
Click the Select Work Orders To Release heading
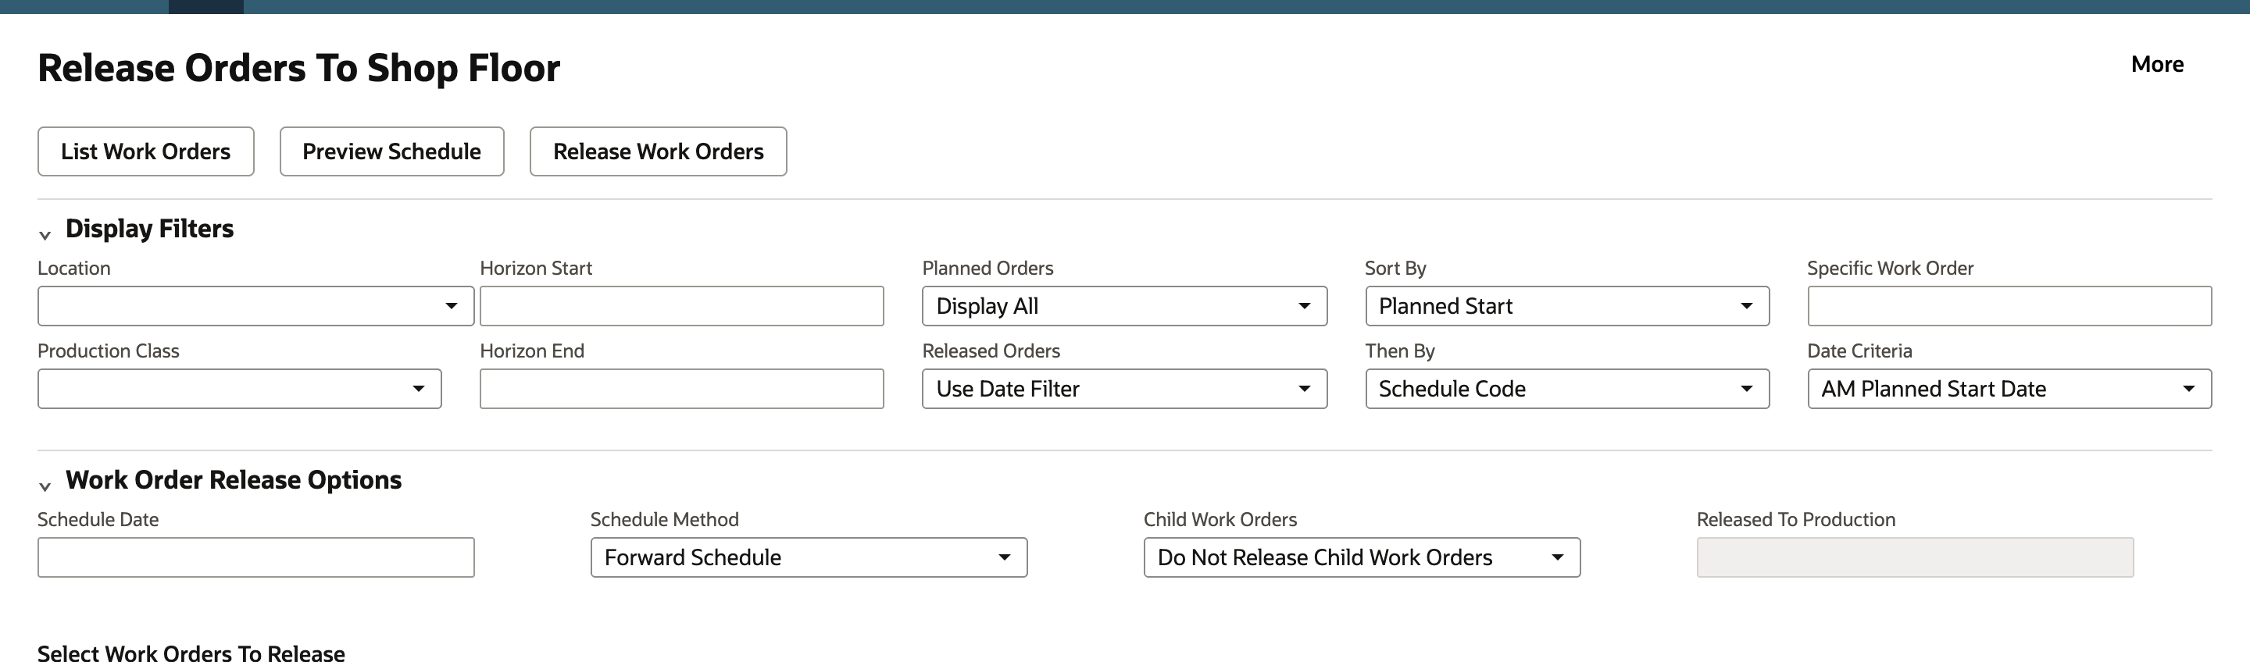click(x=191, y=653)
